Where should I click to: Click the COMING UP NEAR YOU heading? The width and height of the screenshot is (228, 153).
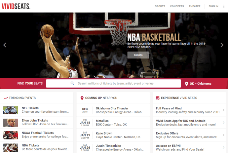tap(101, 98)
